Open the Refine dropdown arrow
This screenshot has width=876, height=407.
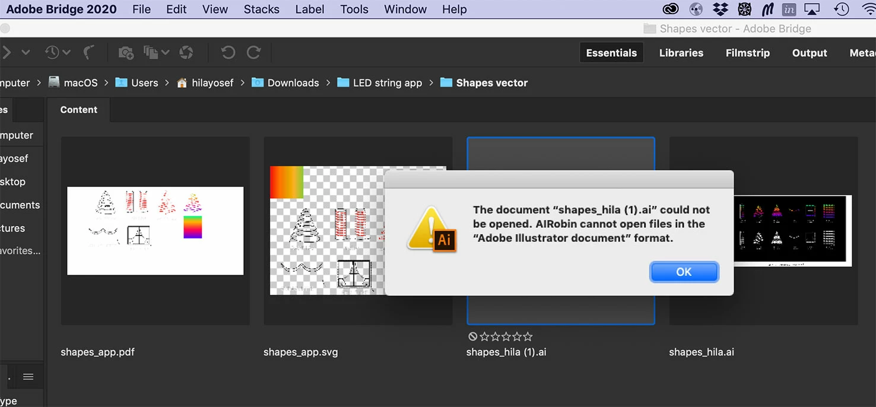[165, 53]
